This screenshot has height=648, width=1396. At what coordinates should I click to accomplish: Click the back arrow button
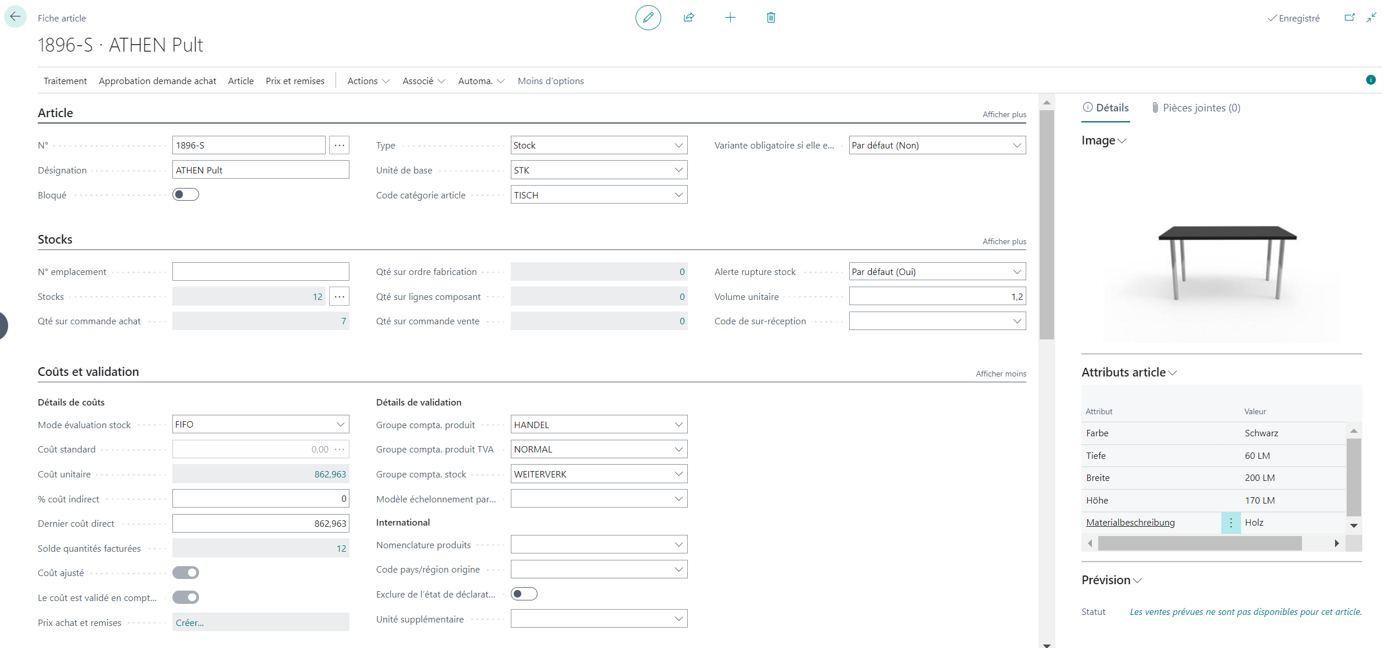coord(15,17)
